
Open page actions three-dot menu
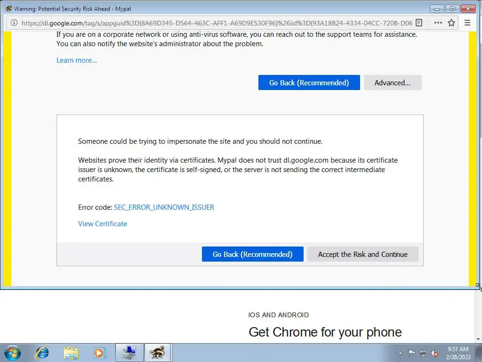click(x=438, y=23)
